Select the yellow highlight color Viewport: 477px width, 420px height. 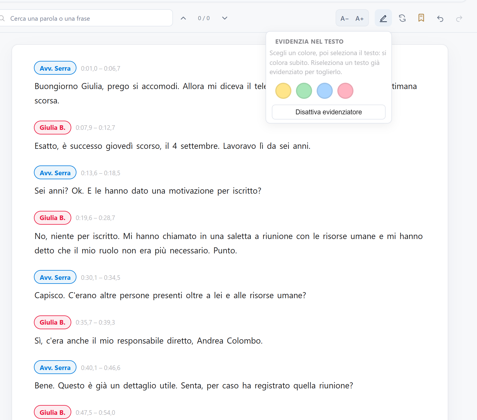[x=283, y=91]
